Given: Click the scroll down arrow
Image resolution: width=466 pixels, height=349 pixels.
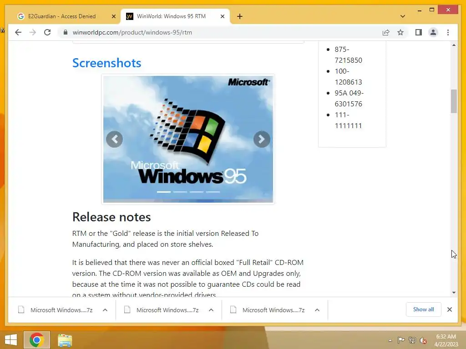Looking at the screenshot, I should pyautogui.click(x=454, y=293).
